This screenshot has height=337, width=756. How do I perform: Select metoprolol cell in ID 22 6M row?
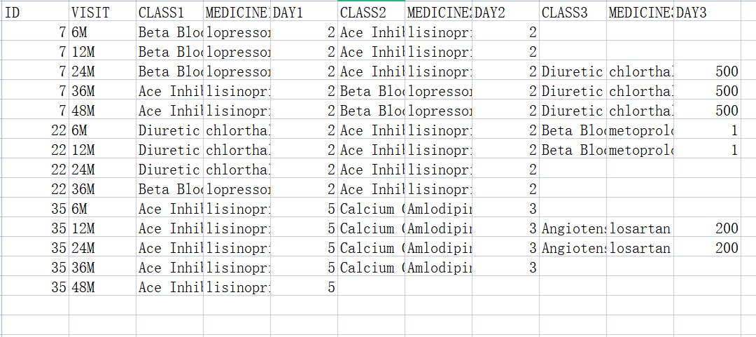[x=640, y=130]
